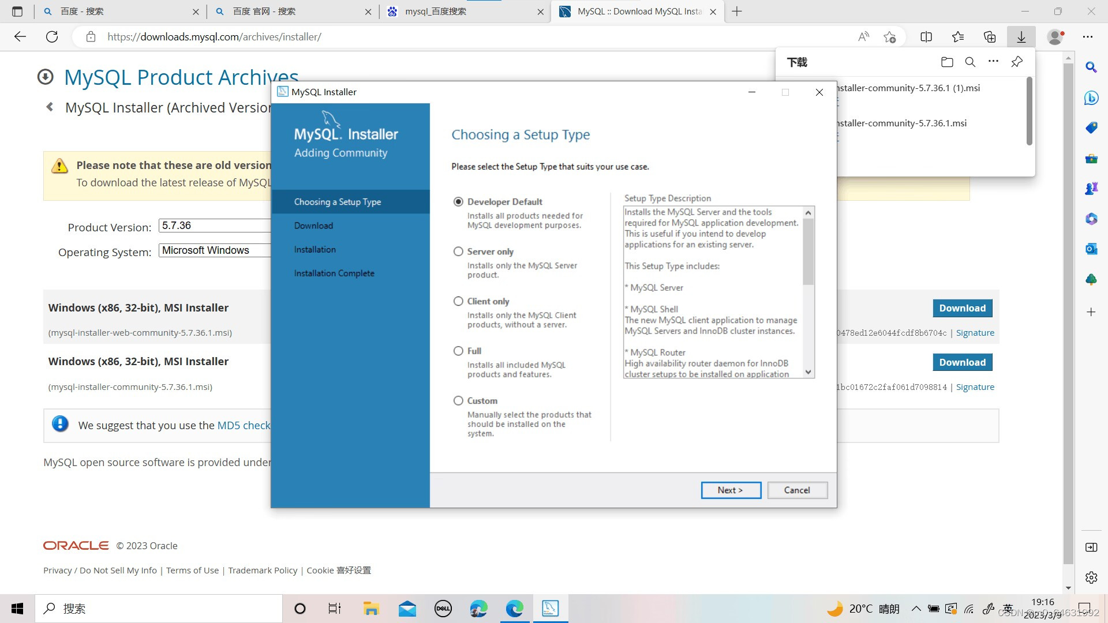This screenshot has width=1108, height=623.
Task: Select the Full setup type
Action: (x=458, y=351)
